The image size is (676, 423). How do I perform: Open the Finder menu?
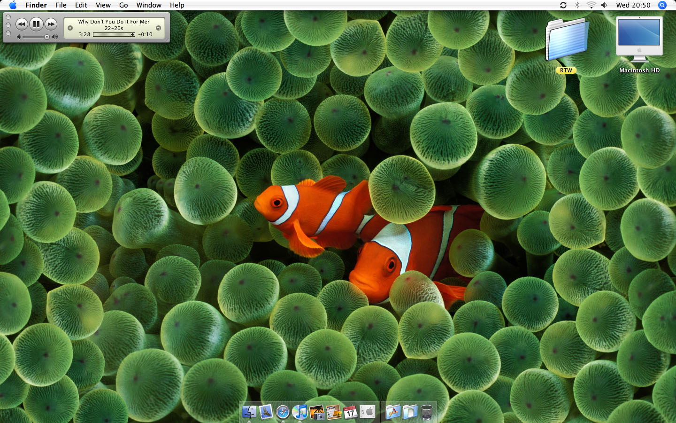(x=36, y=5)
